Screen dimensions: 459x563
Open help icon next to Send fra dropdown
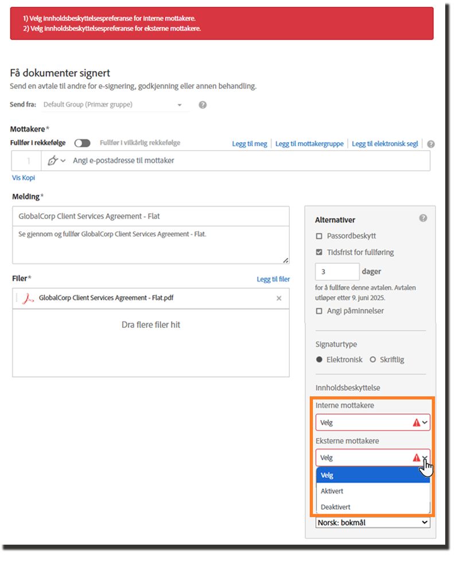click(x=203, y=105)
